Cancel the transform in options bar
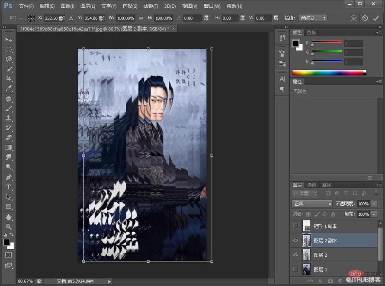The width and height of the screenshot is (385, 286). (365, 18)
